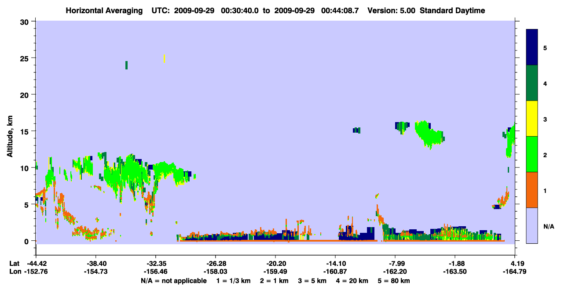
Task: Click the yellow color bar segment 3
Action: point(532,119)
